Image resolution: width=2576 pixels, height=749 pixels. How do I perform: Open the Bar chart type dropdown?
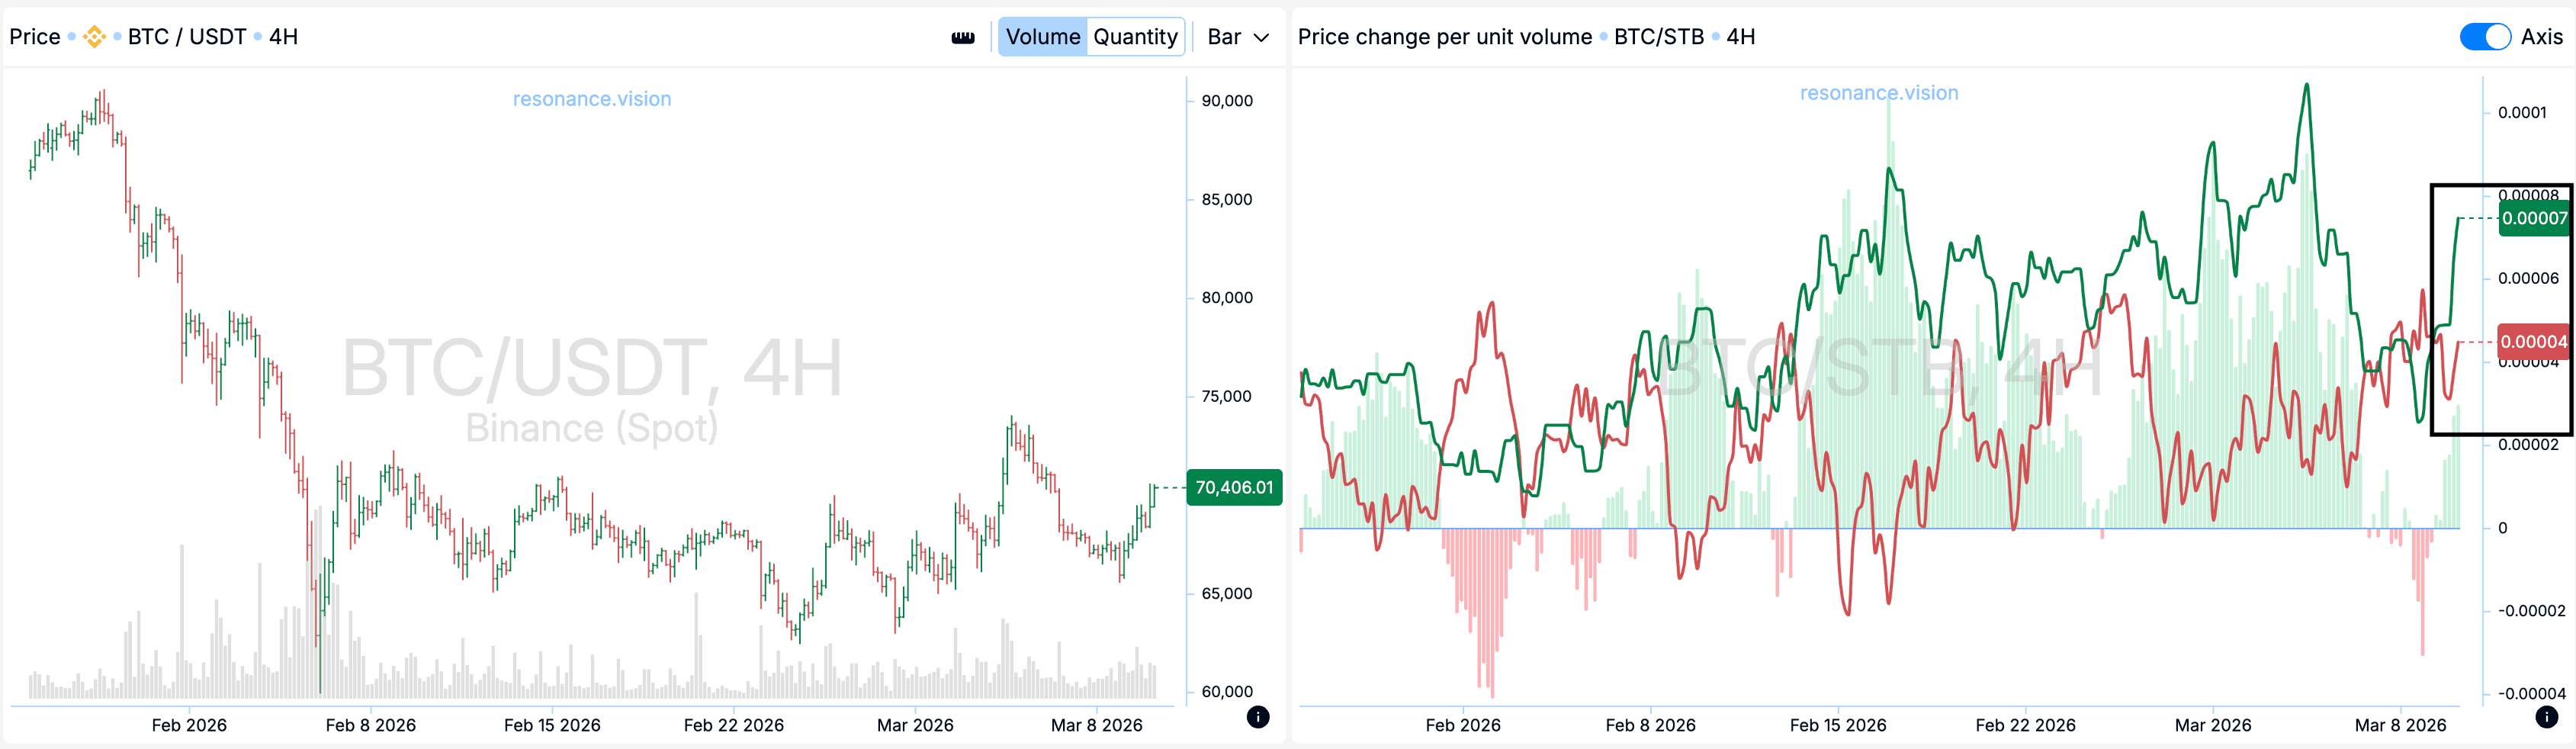click(x=1237, y=37)
